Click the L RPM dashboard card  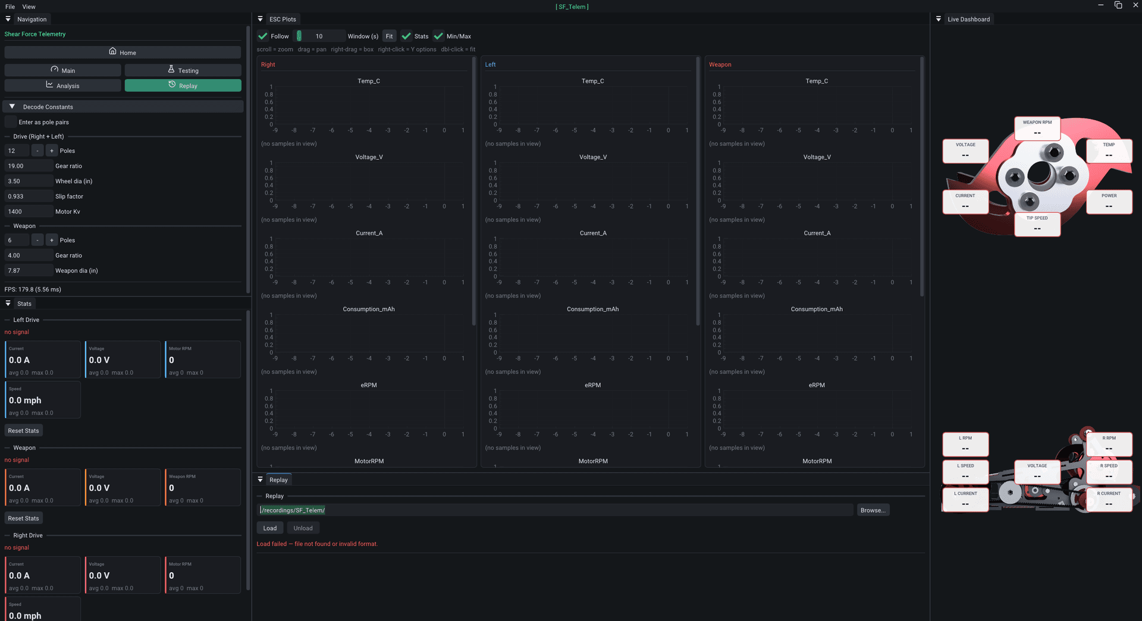click(965, 444)
